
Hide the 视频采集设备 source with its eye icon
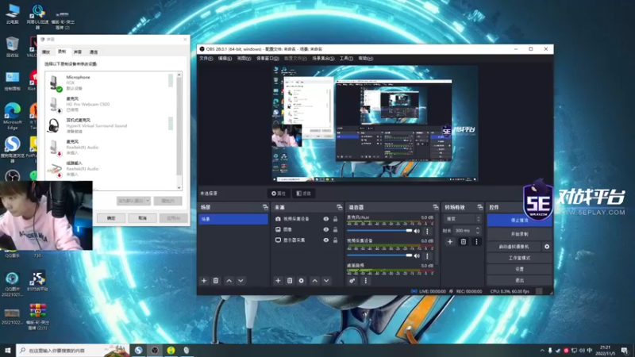pos(326,219)
